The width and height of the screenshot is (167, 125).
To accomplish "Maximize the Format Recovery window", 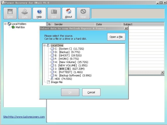I will click(x=161, y=3).
